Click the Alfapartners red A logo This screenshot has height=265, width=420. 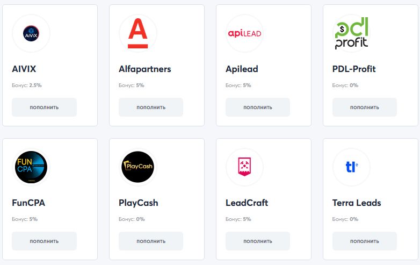coord(137,33)
